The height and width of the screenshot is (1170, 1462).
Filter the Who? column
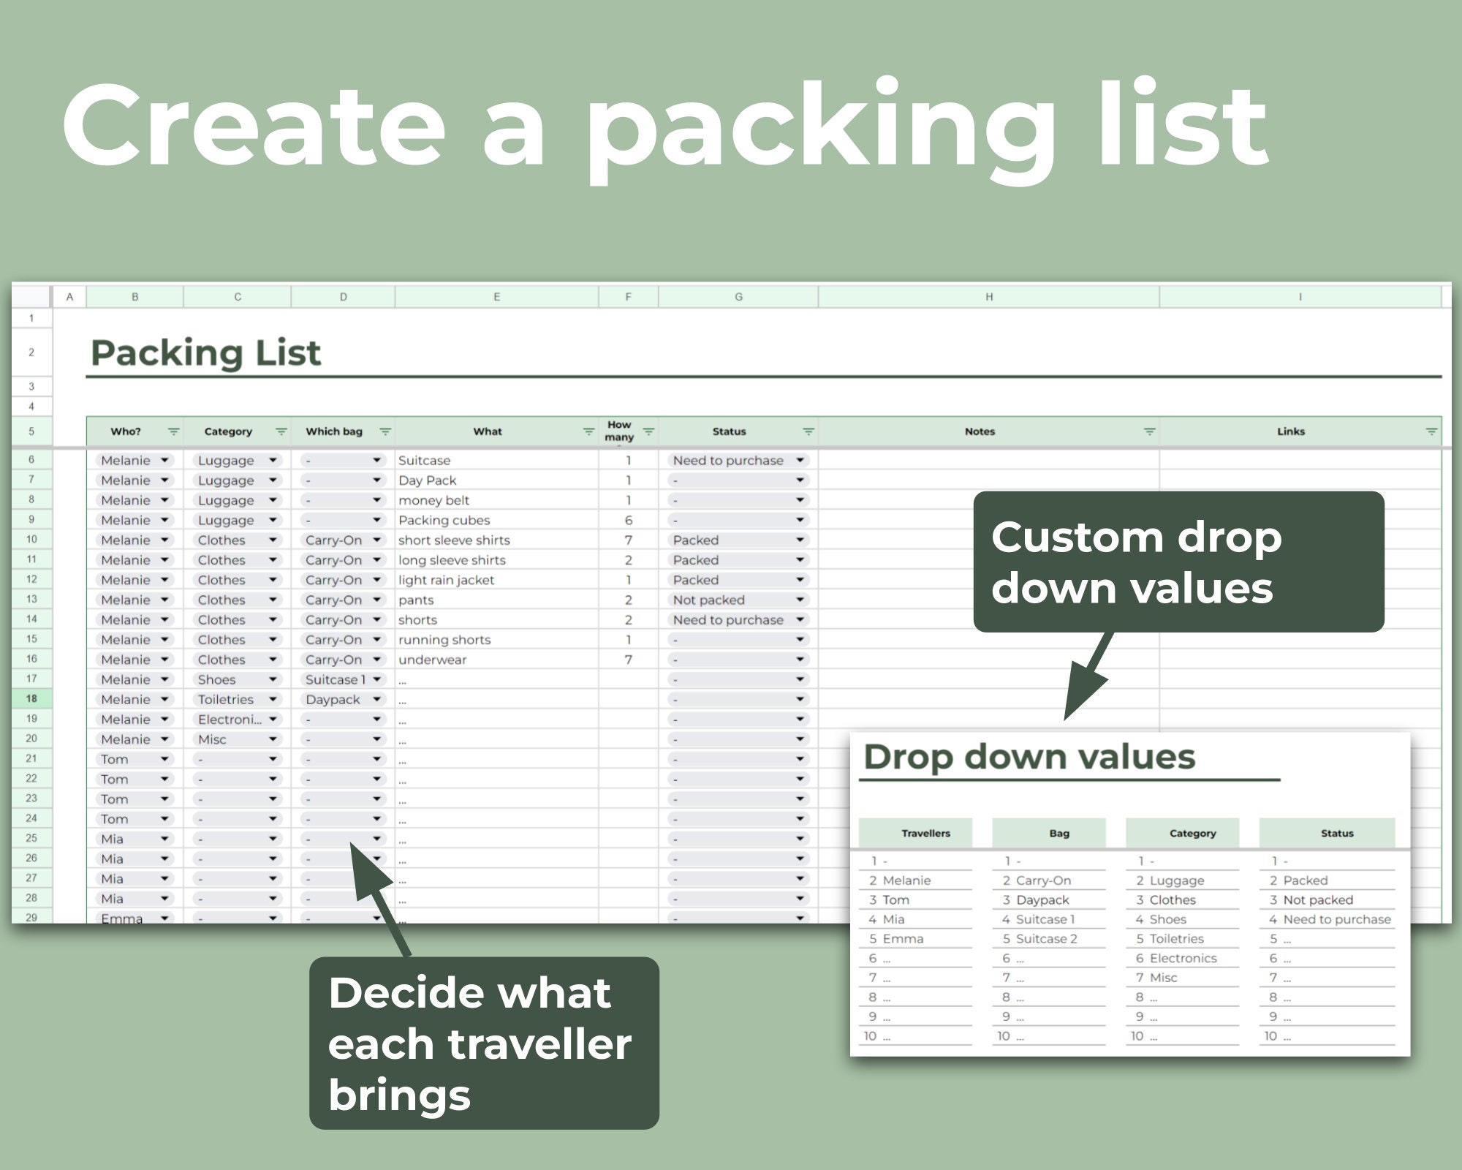(173, 431)
